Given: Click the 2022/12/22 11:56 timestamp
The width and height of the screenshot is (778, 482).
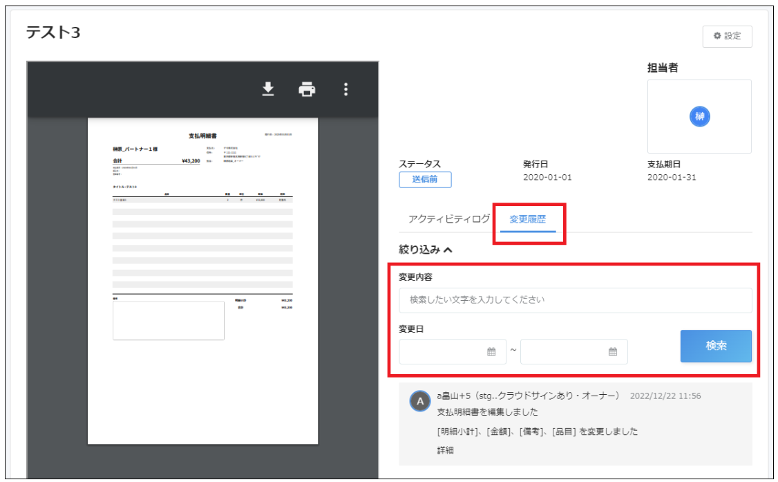Looking at the screenshot, I should pyautogui.click(x=665, y=396).
